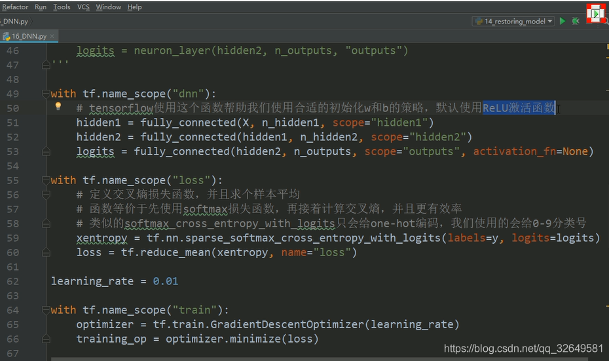The image size is (609, 361).
Task: Click the horizontal scrollbar at the editor bottom
Action: pyautogui.click(x=318, y=359)
